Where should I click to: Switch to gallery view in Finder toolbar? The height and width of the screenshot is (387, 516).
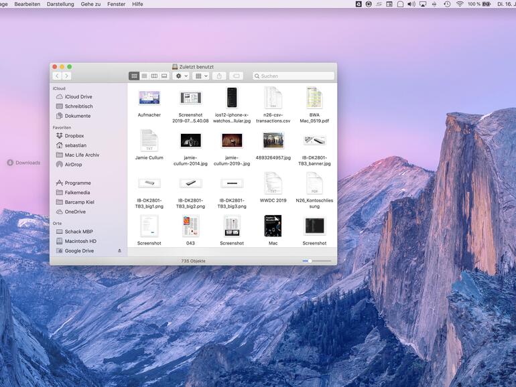coord(164,76)
